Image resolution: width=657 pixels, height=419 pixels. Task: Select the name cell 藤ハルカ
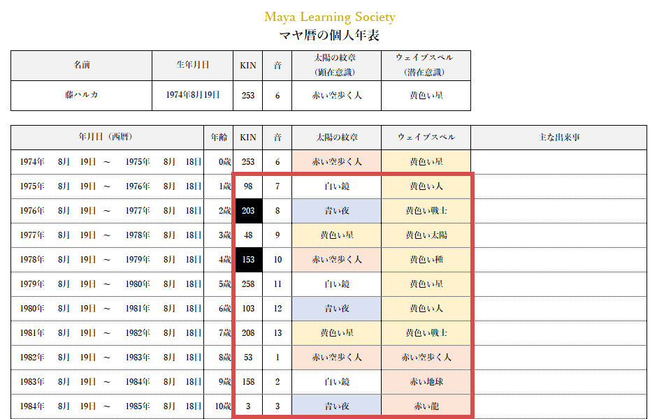click(82, 96)
